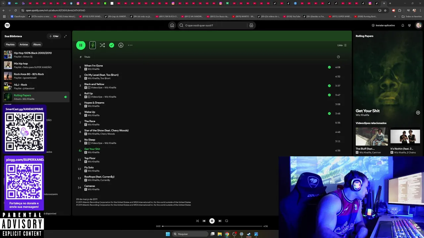
Task: Click the Spotify logo
Action: click(7, 25)
